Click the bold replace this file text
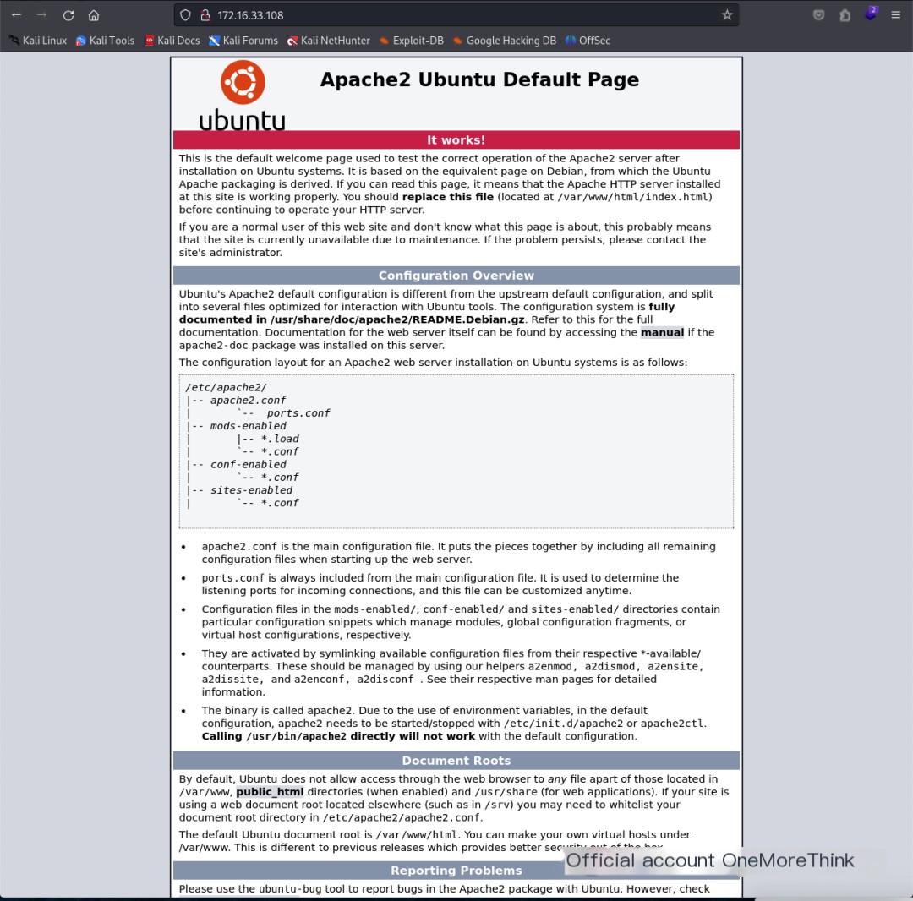The image size is (913, 901). [448, 197]
